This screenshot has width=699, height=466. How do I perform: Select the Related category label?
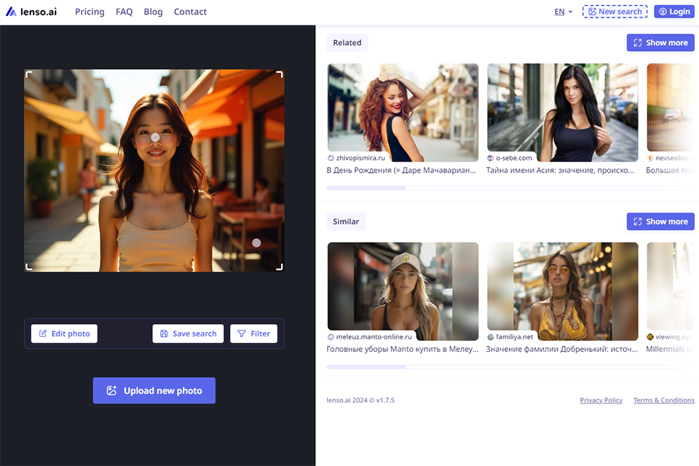pyautogui.click(x=347, y=43)
